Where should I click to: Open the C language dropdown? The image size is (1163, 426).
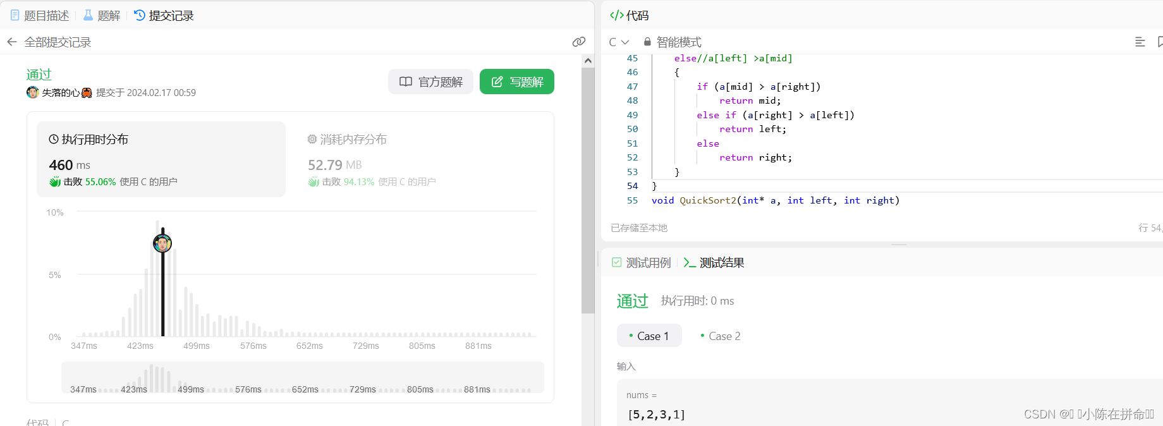click(x=619, y=42)
